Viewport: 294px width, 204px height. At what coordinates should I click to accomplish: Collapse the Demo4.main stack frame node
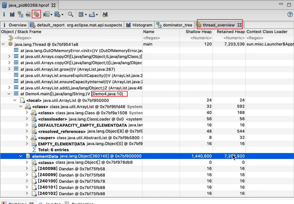(x=9, y=94)
